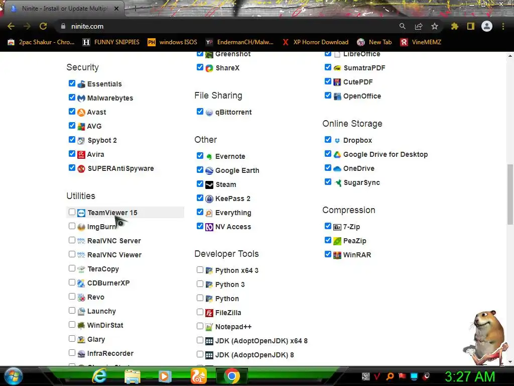Click the Steam app icon
The image size is (514, 386).
pyautogui.click(x=209, y=185)
